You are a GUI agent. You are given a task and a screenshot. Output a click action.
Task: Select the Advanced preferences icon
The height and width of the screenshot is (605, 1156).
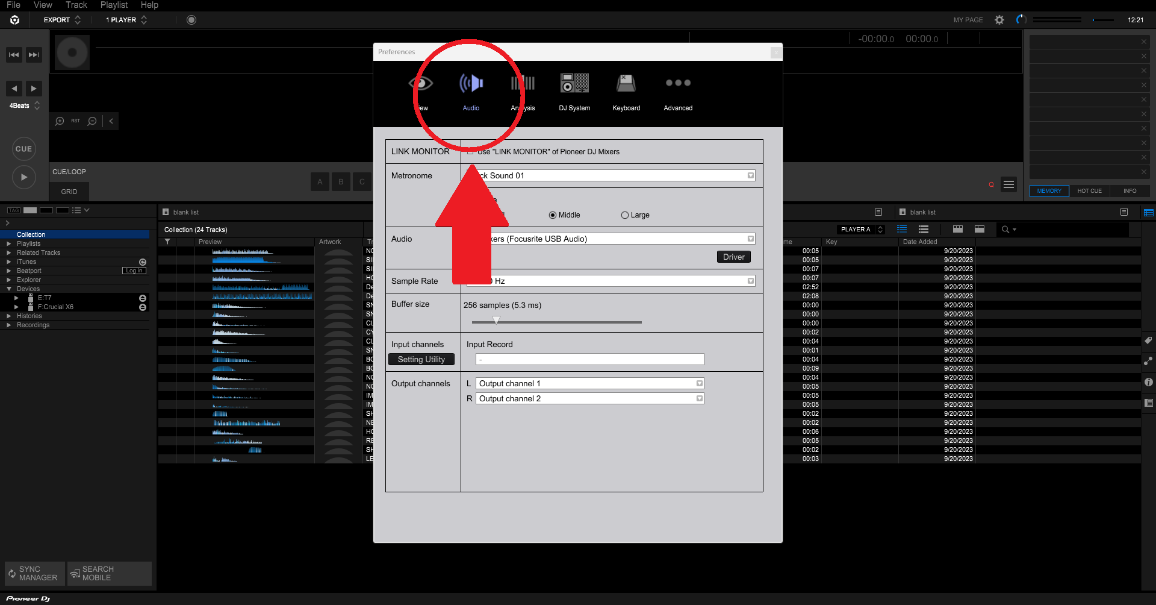[677, 90]
